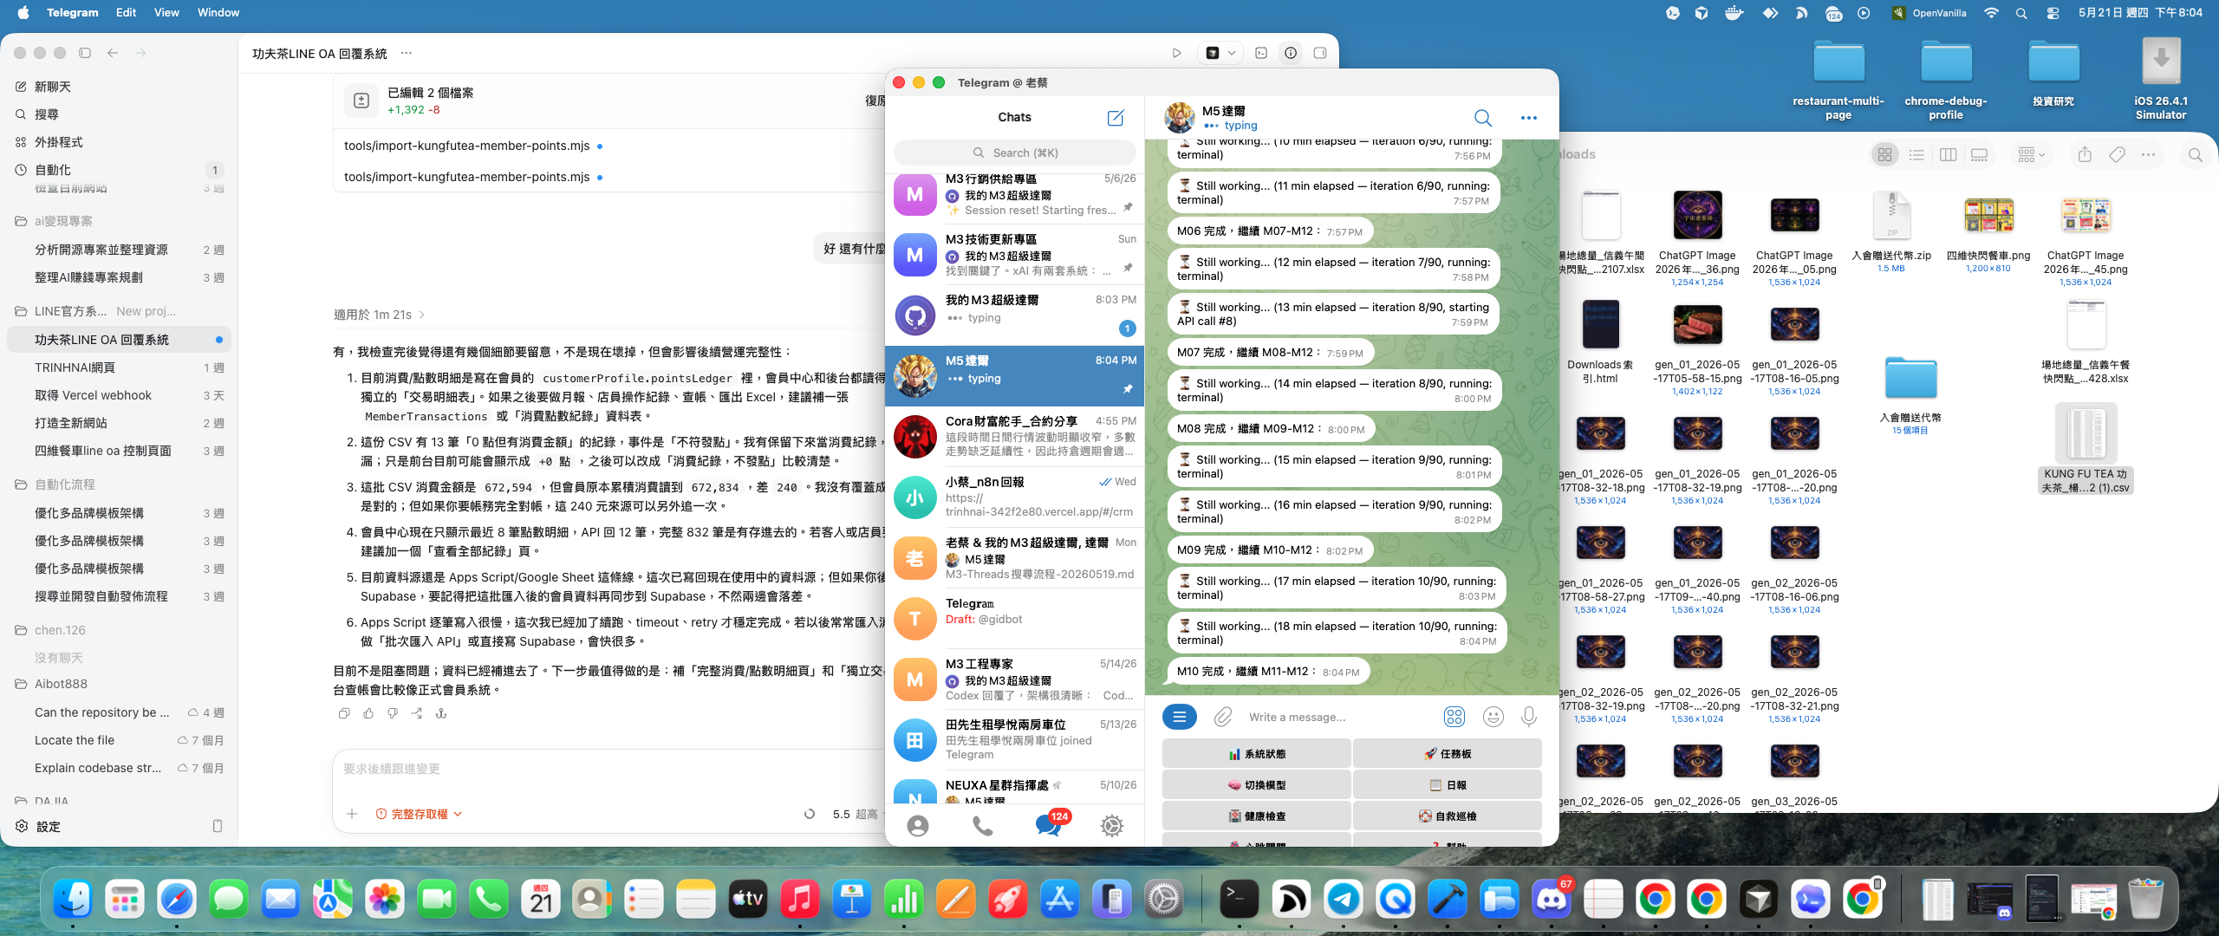The height and width of the screenshot is (936, 2219).
Task: Open the 完整存取權 permission dropdown
Action: pos(419,814)
